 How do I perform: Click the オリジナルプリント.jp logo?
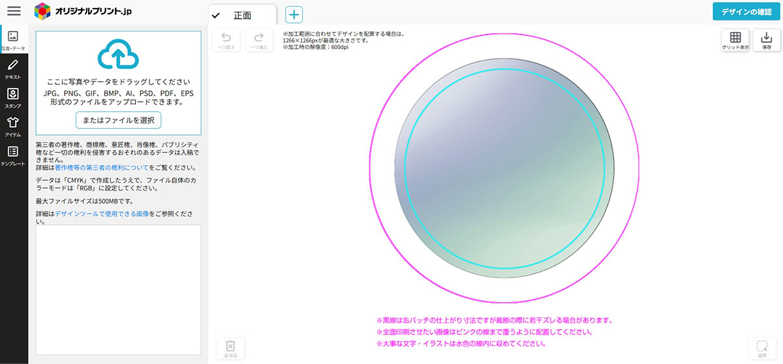pyautogui.click(x=83, y=10)
